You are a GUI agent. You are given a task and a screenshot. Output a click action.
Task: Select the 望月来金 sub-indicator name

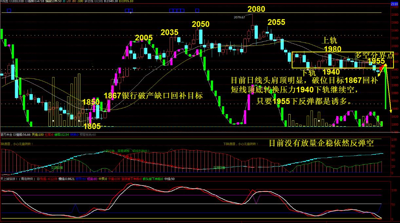click(6, 134)
